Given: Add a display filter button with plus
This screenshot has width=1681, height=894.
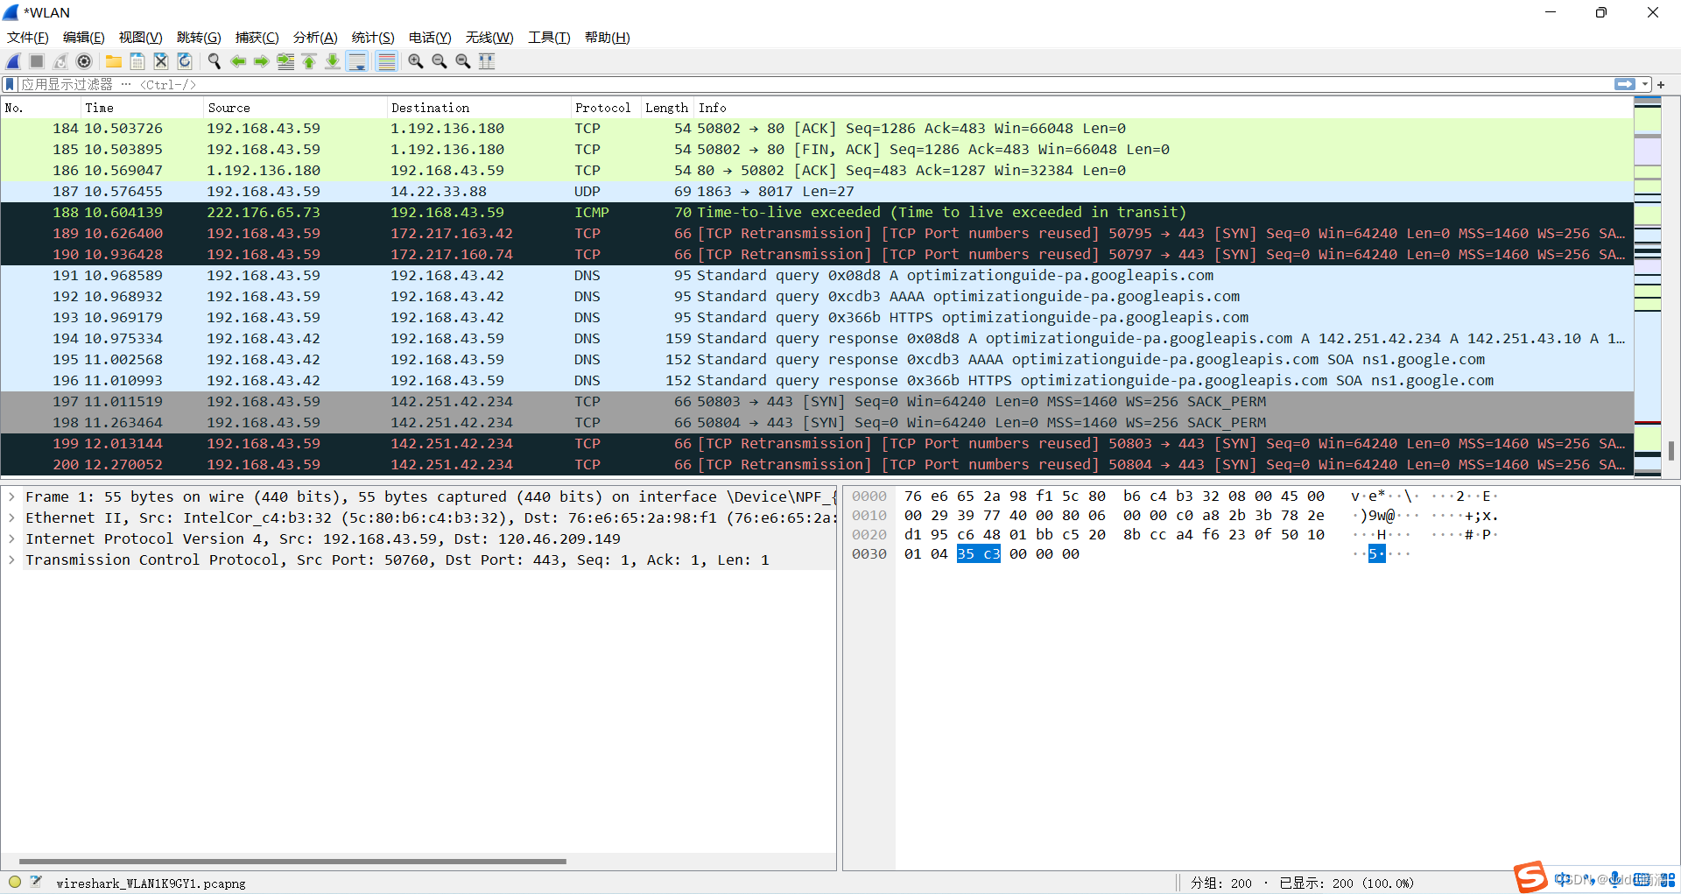Looking at the screenshot, I should pyautogui.click(x=1661, y=84).
